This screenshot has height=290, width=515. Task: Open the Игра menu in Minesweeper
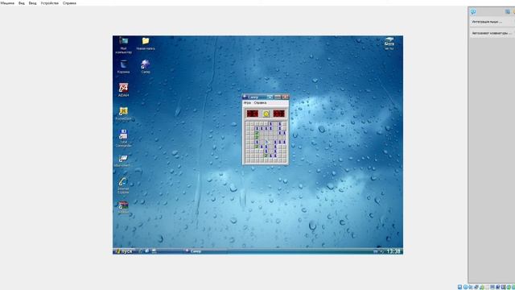tap(247, 103)
